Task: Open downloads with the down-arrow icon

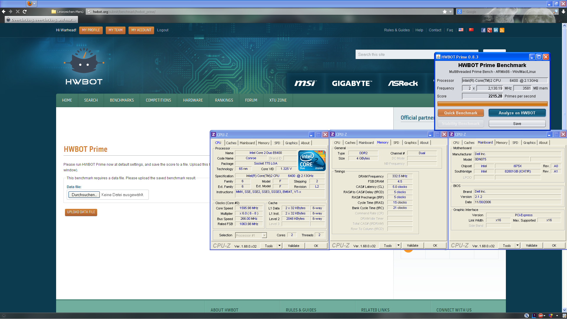Action: 563,12
